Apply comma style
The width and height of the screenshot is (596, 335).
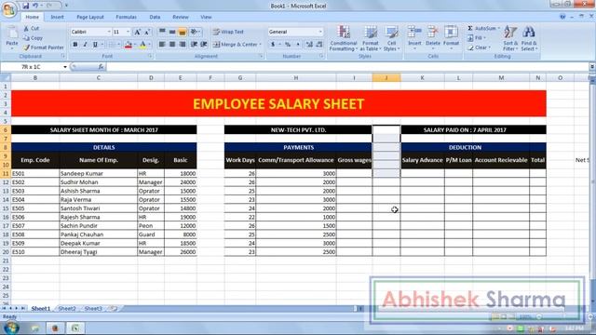click(298, 45)
